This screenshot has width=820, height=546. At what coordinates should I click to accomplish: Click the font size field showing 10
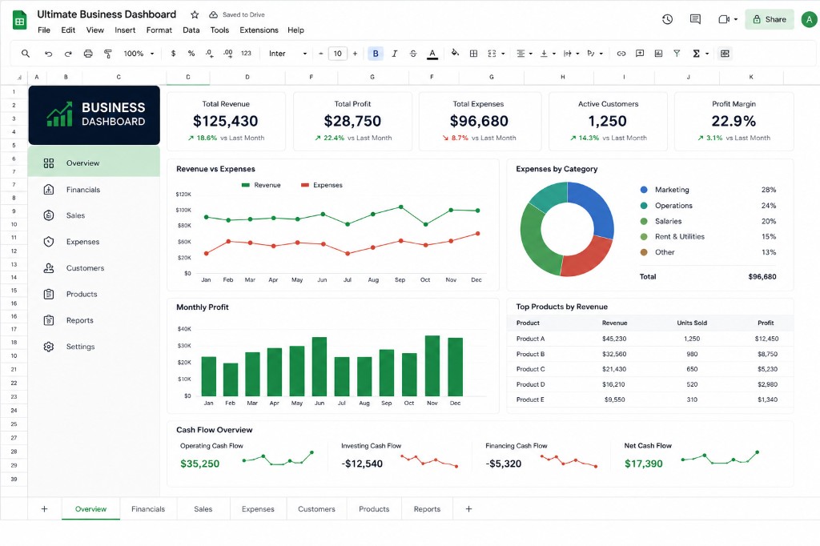click(x=338, y=54)
